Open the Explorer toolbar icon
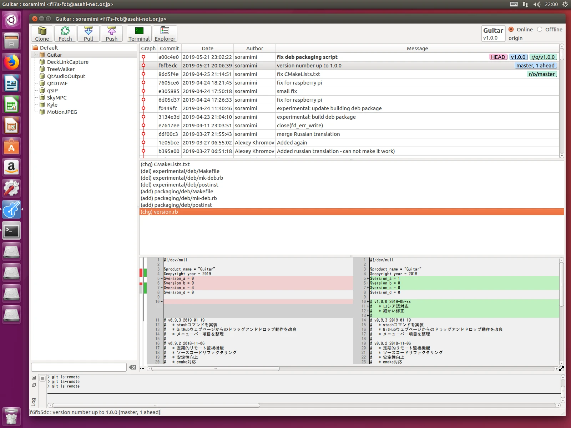 [x=165, y=34]
